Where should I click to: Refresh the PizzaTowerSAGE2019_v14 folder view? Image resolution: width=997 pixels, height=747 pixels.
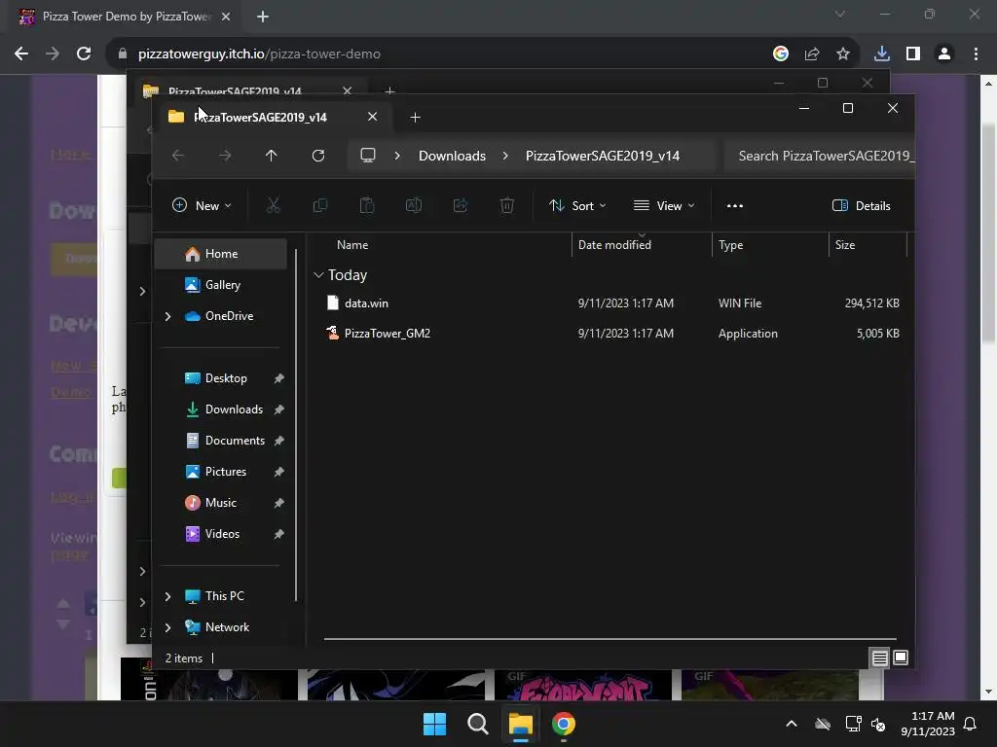tap(318, 156)
